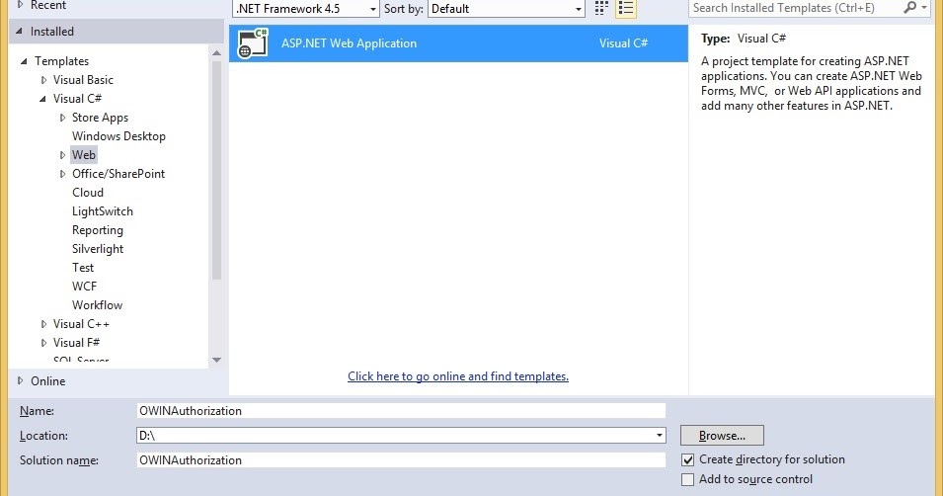Screen dimensions: 943x496
Task: Select the Silverlight category
Action: [98, 249]
